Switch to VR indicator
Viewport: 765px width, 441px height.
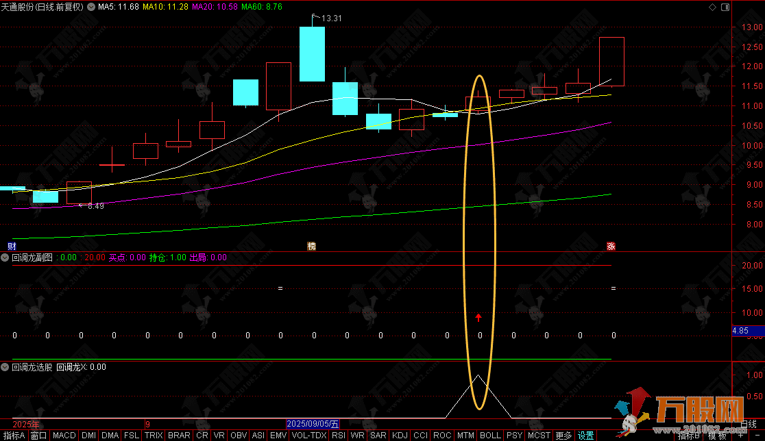point(219,435)
